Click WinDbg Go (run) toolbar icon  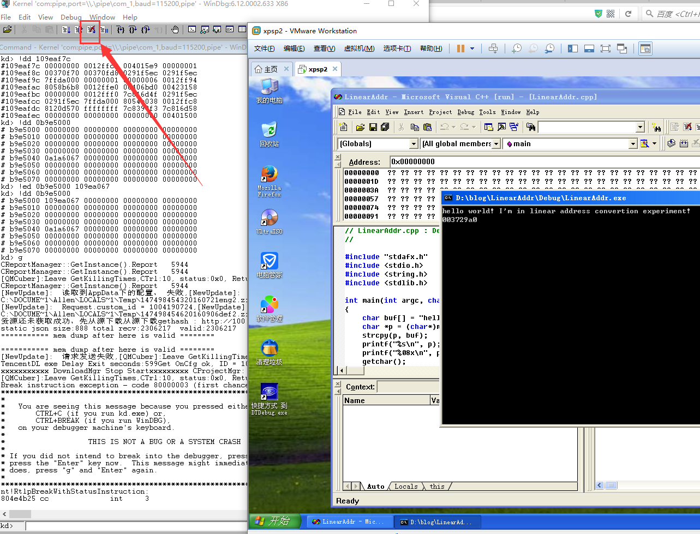coord(66,29)
